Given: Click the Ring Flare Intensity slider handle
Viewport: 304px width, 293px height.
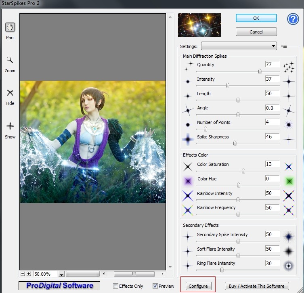Looking at the screenshot, I should pos(222,270).
